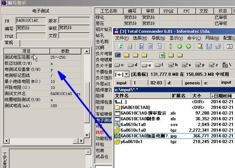The height and width of the screenshot is (168, 235).
Task: Click the rightmost toolbar window icon
Action: 229,46
